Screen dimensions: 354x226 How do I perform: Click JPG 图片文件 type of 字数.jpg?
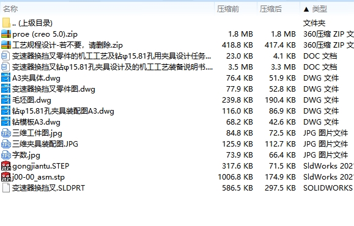pos(325,155)
